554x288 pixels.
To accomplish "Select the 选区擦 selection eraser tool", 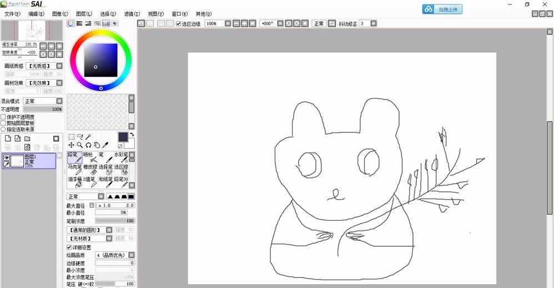I will coord(121,170).
